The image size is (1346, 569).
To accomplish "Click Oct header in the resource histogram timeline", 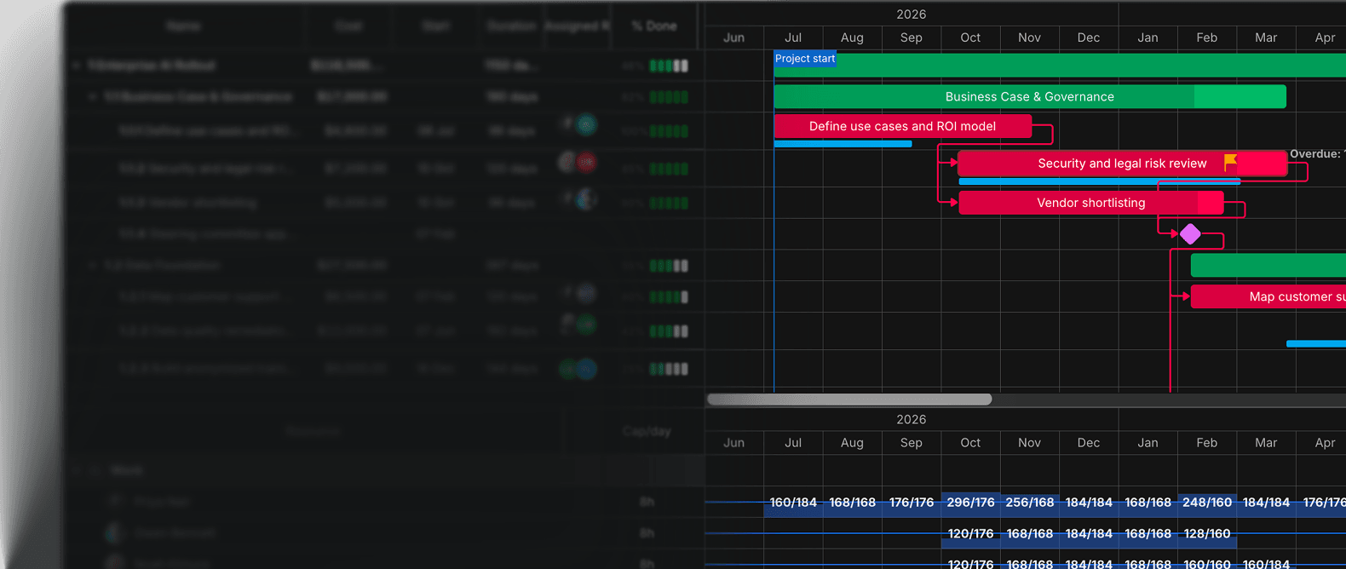I will click(970, 443).
